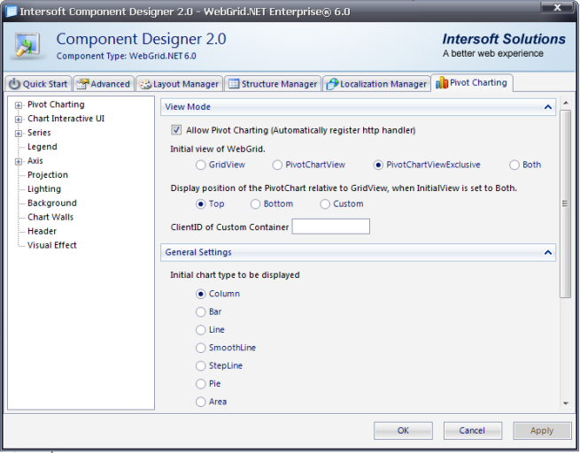580x453 pixels.
Task: Switch to the Structure Manager tab
Action: 273,84
